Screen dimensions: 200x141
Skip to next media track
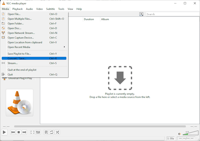[24, 132]
